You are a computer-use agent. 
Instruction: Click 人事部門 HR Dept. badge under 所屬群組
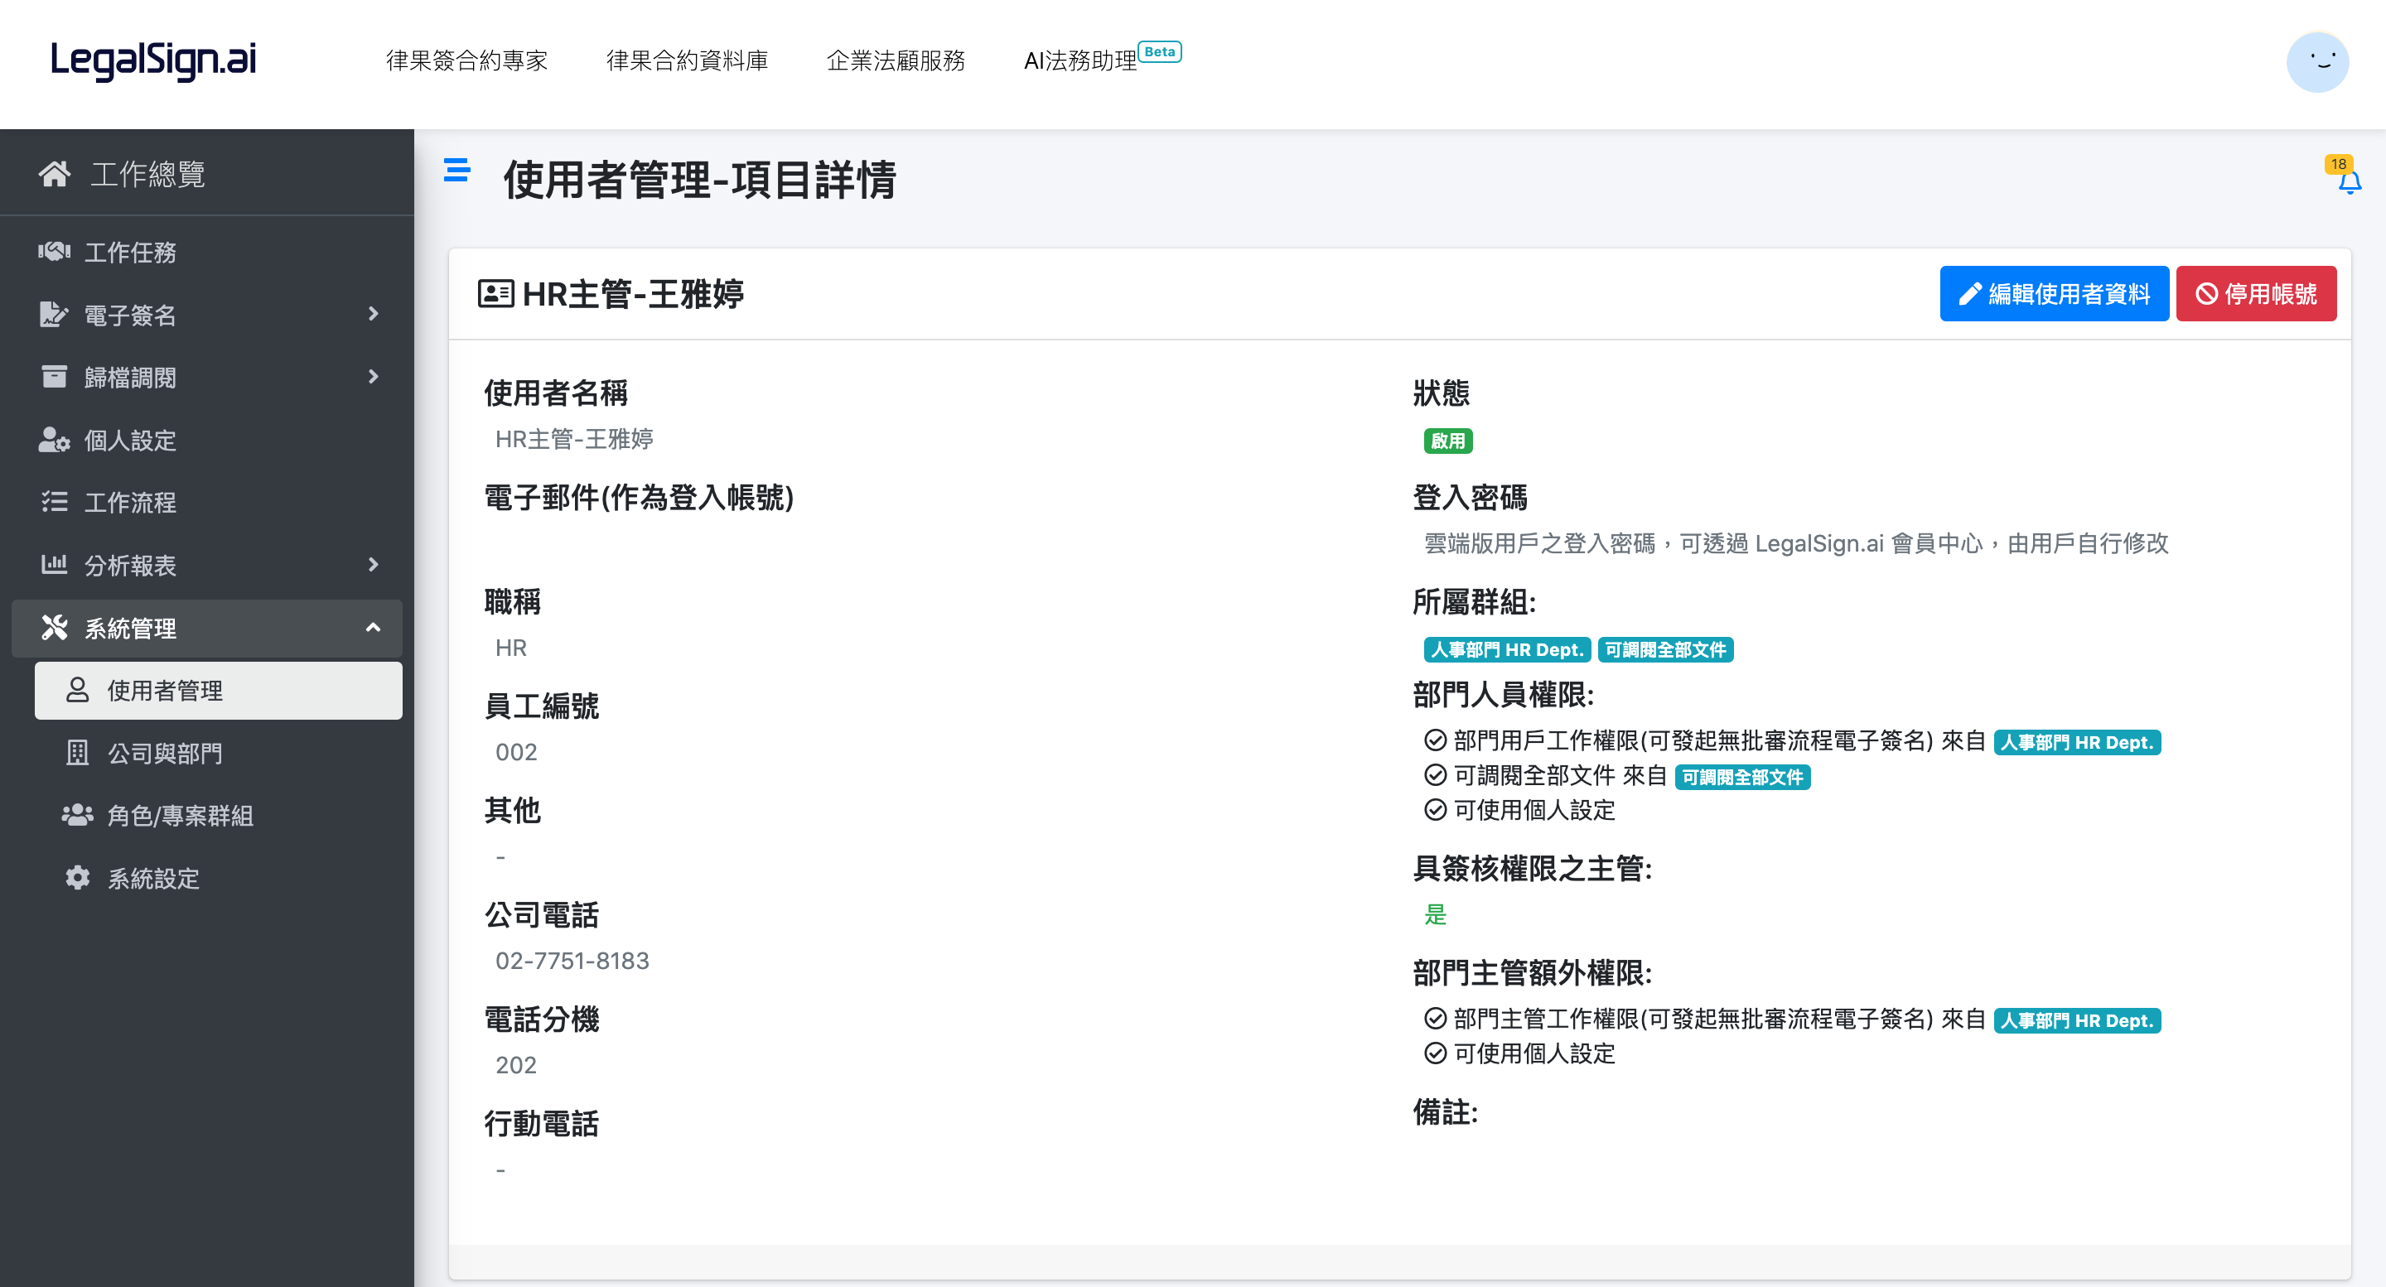tap(1507, 649)
